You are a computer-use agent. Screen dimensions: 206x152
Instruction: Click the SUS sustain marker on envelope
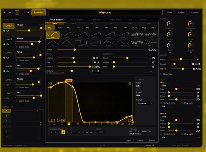point(69,80)
